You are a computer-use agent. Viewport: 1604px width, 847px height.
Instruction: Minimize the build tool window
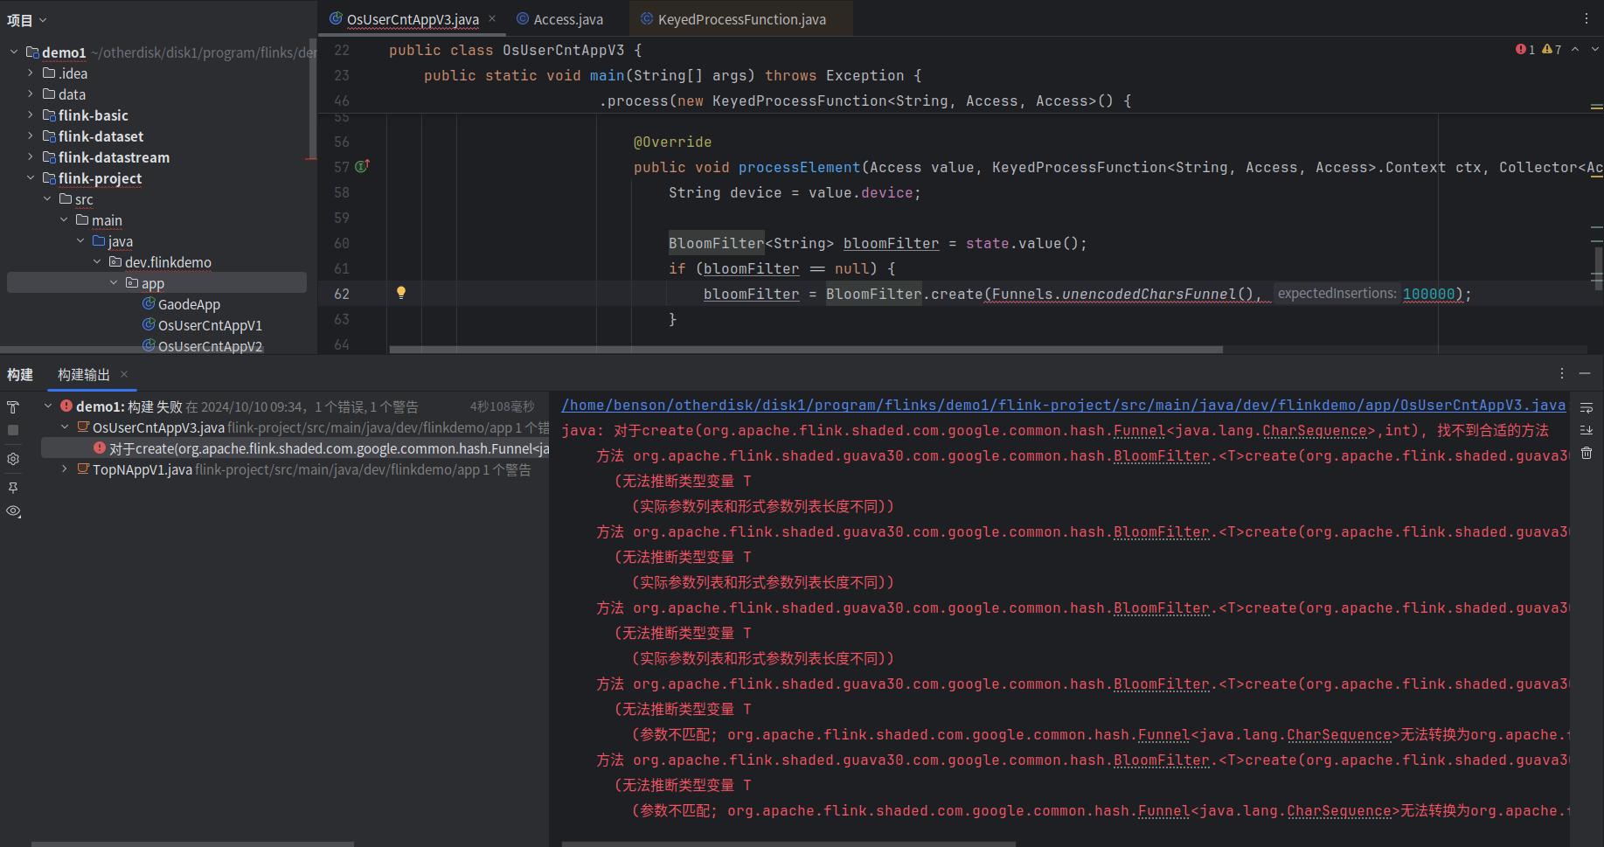[x=1585, y=373]
